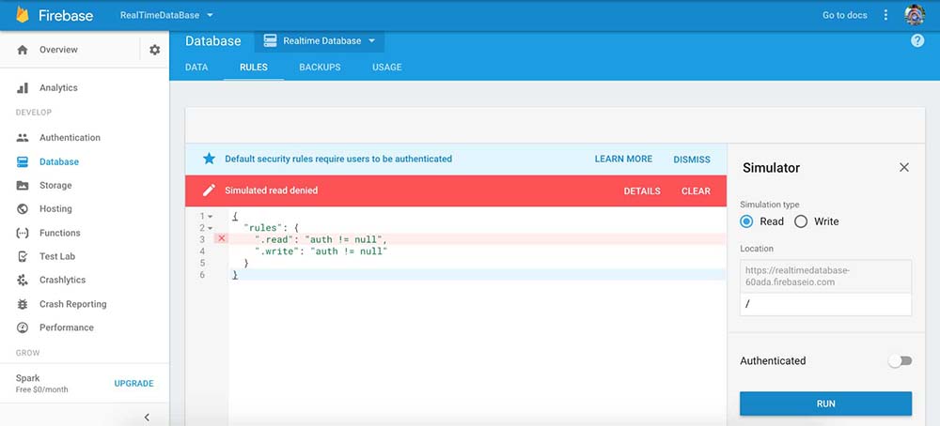Go to Test Lab in sidebar
This screenshot has width=940, height=426.
pyautogui.click(x=56, y=256)
